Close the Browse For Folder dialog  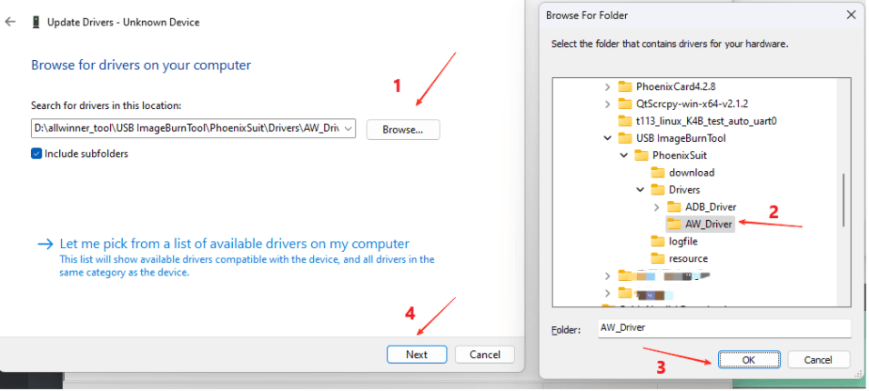850,15
